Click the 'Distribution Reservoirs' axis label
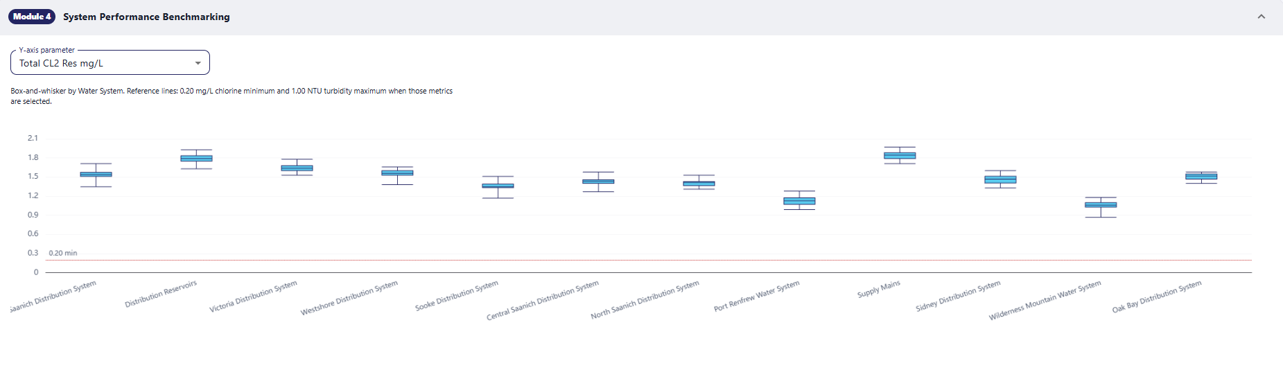The width and height of the screenshot is (1283, 370). 161,294
